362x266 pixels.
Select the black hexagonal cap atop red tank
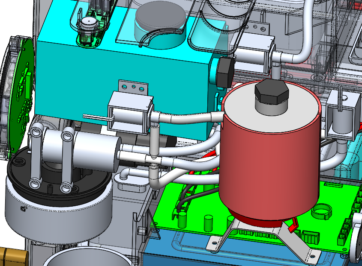tap(272, 91)
